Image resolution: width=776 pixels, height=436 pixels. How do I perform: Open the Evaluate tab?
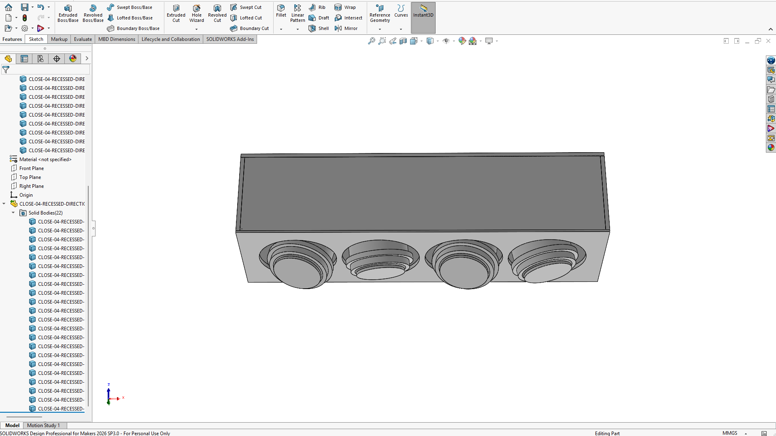83,39
